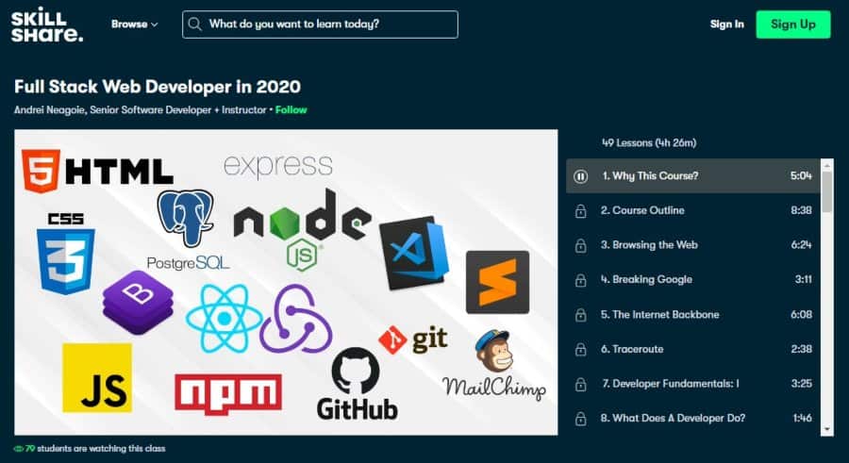The height and width of the screenshot is (463, 849).
Task: Click the 5:04 duration of lesson 1
Action: pyautogui.click(x=801, y=176)
